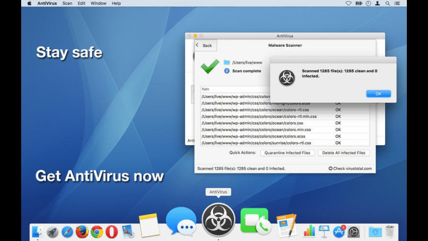This screenshot has width=428, height=241.
Task: Click Quarantine Infected Files button
Action: (287, 153)
